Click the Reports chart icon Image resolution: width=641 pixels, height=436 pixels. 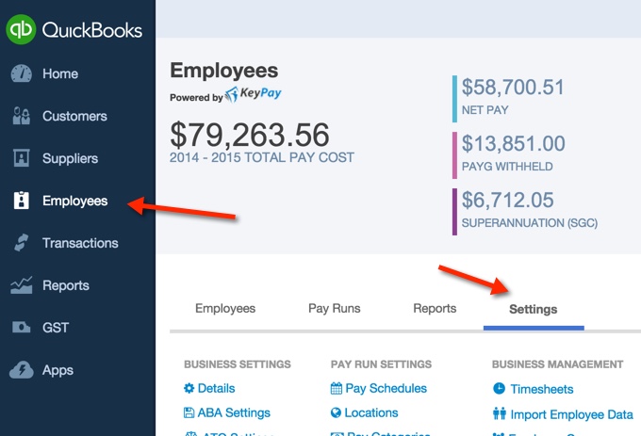[22, 285]
